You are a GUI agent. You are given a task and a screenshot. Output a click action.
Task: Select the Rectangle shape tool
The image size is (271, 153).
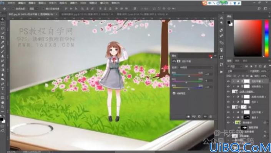[x=3, y=98]
